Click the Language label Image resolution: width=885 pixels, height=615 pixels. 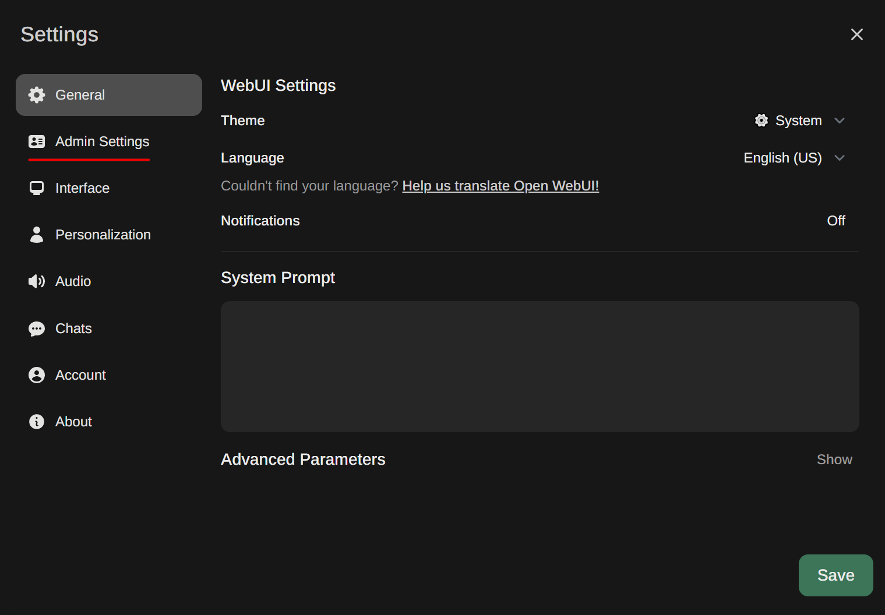point(252,158)
